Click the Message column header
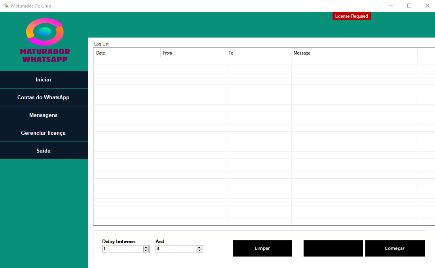 (x=354, y=53)
